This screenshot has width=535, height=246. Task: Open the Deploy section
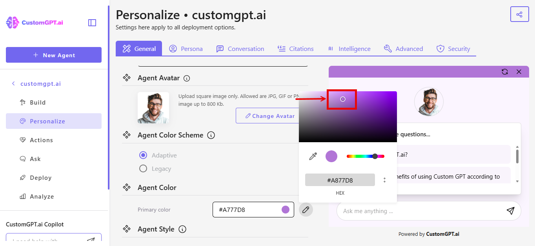coord(54,178)
